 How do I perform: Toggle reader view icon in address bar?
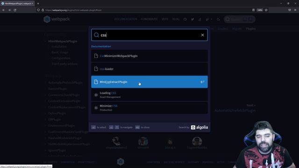pyautogui.click(x=253, y=10)
